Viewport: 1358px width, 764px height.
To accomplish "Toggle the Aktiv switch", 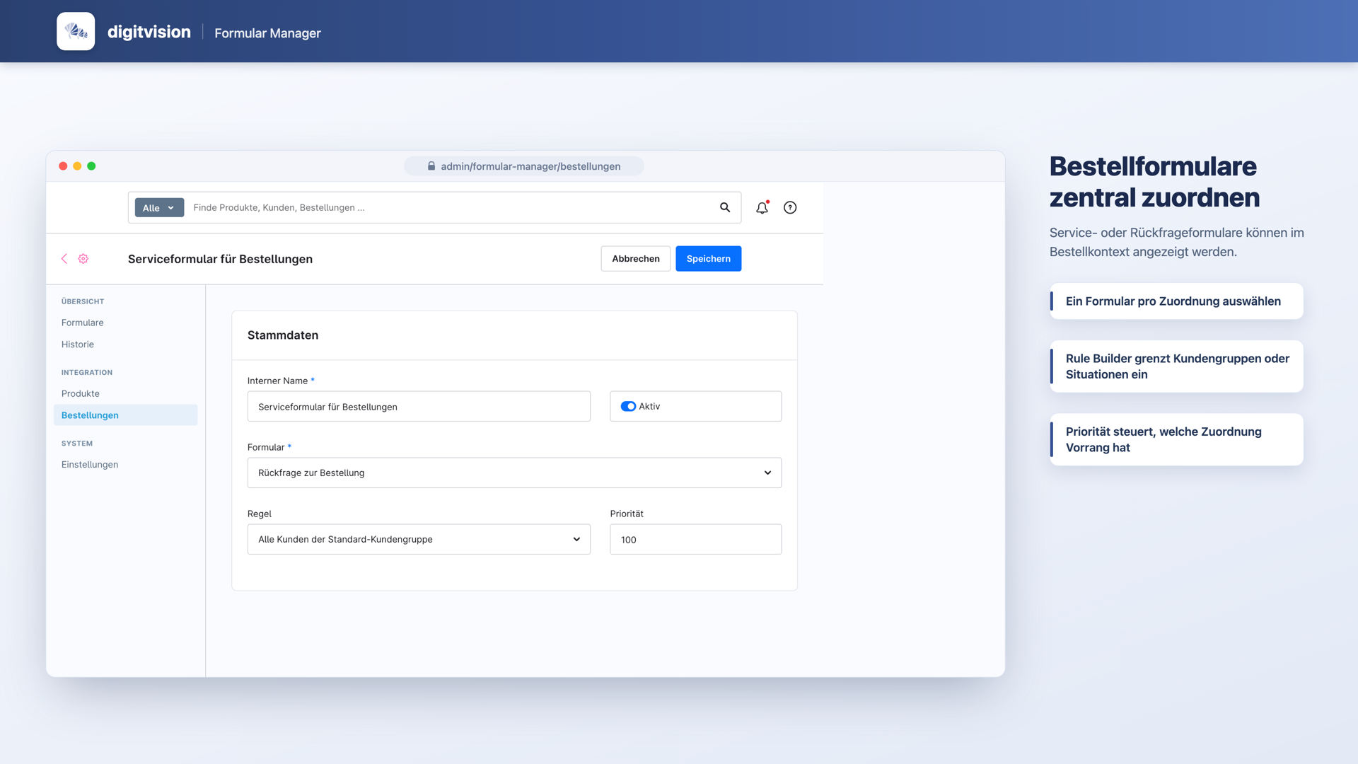I will tap(628, 406).
